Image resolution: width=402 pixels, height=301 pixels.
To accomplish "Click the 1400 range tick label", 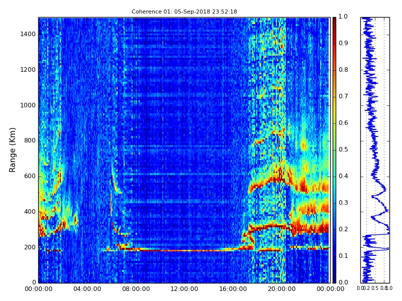I will coord(28,34).
